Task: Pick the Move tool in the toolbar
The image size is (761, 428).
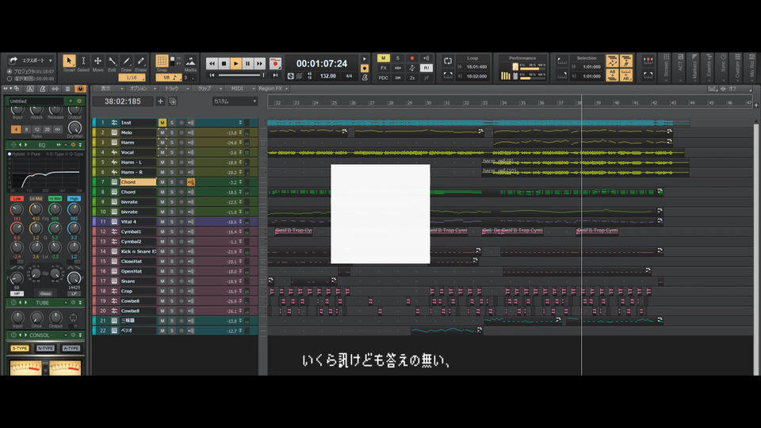Action: point(98,63)
